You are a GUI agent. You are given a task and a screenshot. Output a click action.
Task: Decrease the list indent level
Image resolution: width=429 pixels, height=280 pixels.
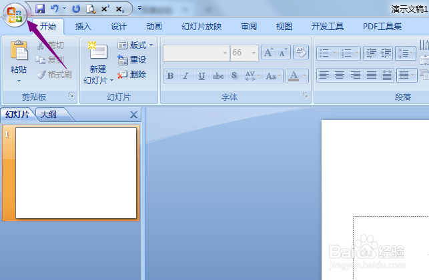pos(371,53)
